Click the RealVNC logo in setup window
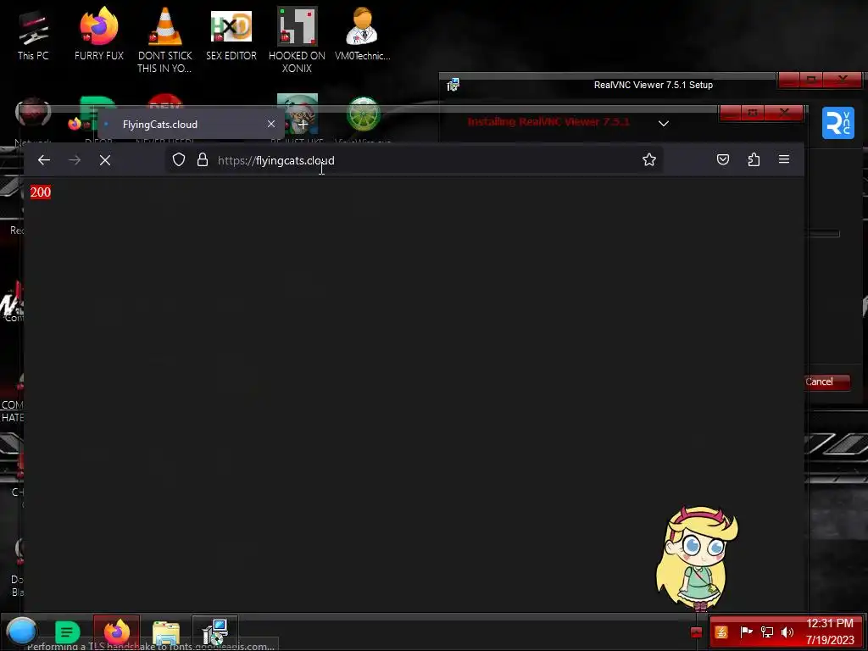 click(837, 123)
